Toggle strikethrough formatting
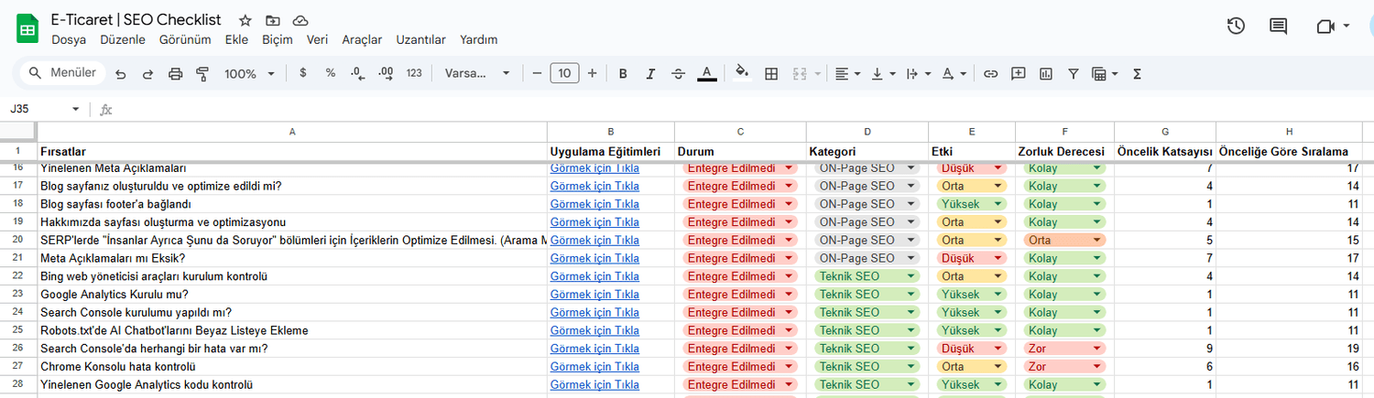The image size is (1374, 398). pos(678,73)
